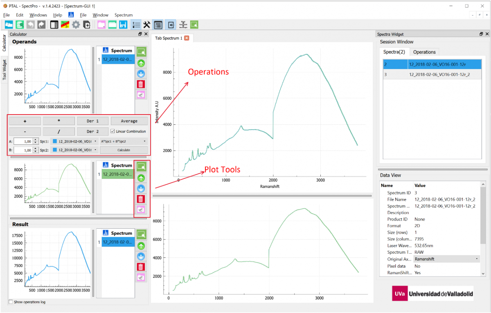Save using the blue floppy disk icon
The width and height of the screenshot is (491, 313).
[x=123, y=25]
